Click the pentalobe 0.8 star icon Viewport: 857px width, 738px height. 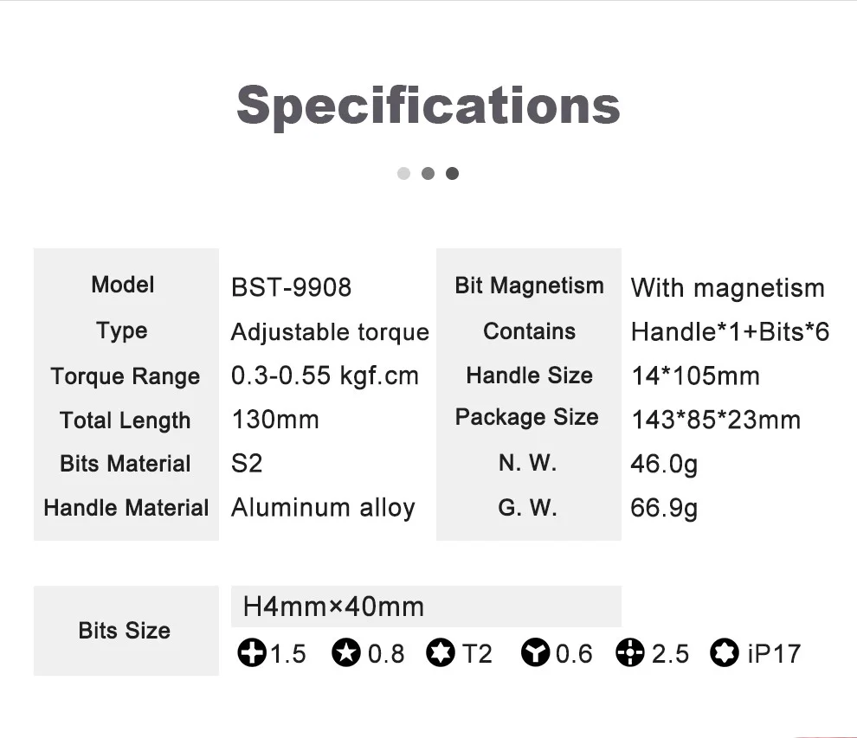(345, 653)
